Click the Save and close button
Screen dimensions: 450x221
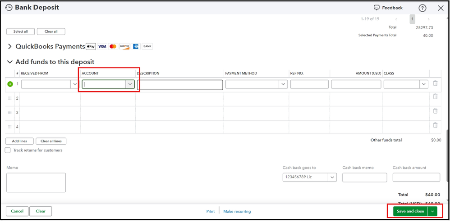[x=410, y=211]
